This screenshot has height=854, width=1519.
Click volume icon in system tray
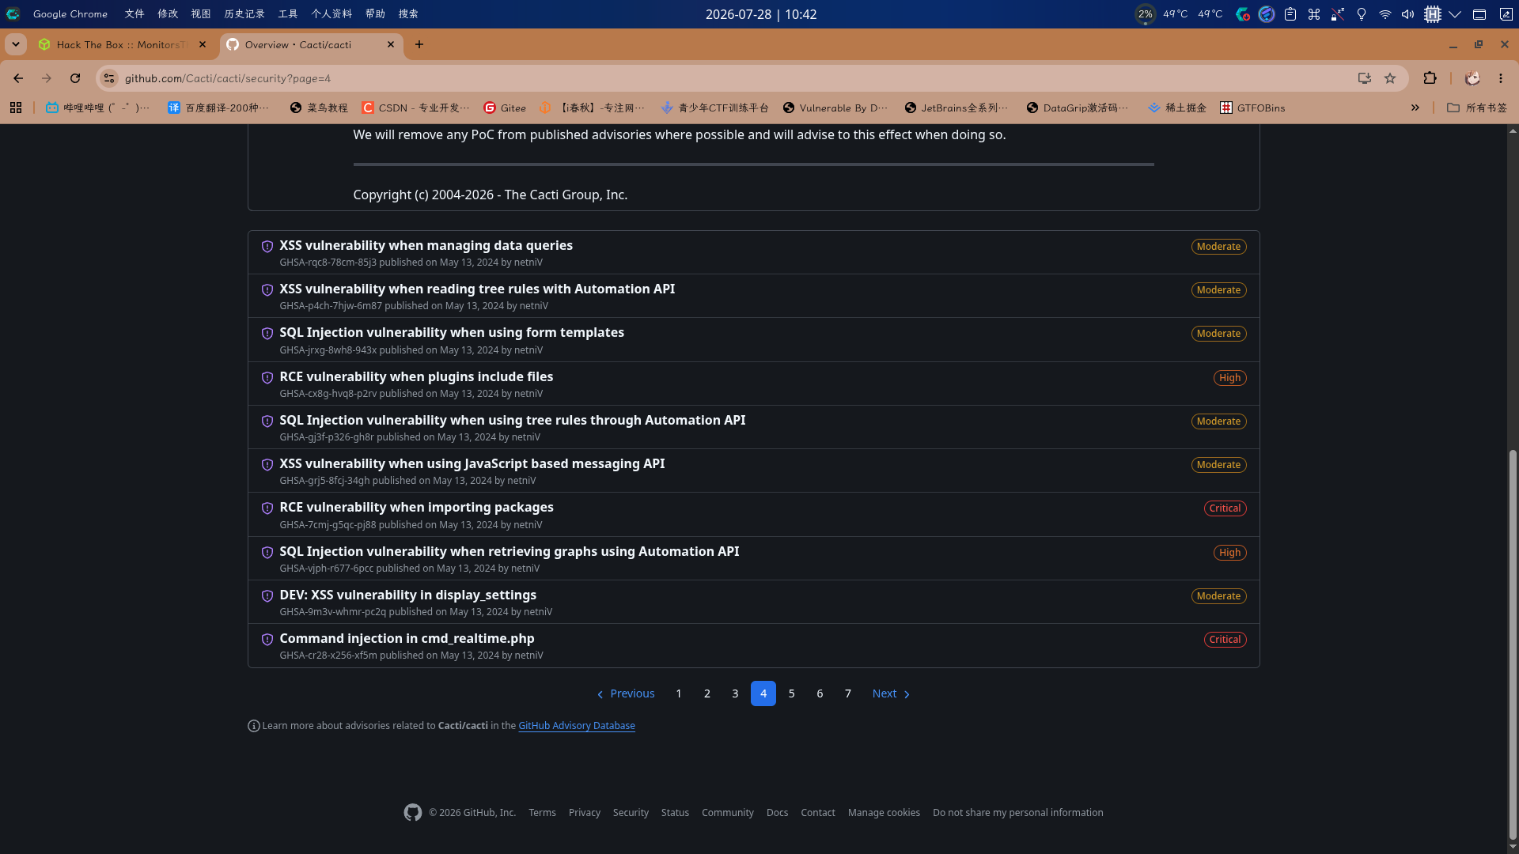pos(1407,14)
